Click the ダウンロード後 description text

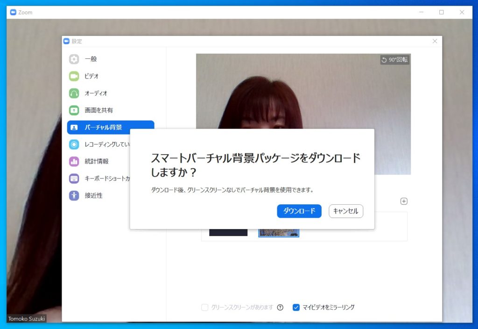point(232,190)
